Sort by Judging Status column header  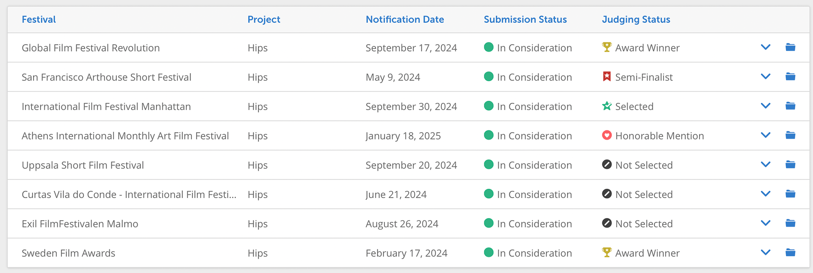pyautogui.click(x=636, y=19)
